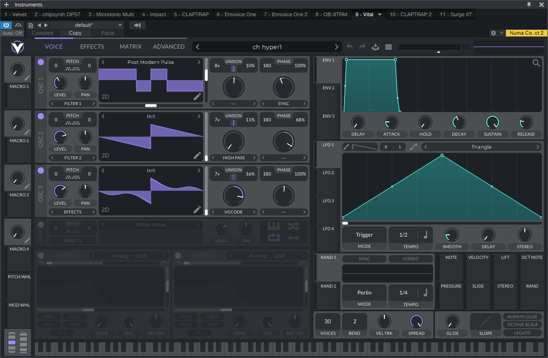Click the undo arrow icon

coord(350,47)
